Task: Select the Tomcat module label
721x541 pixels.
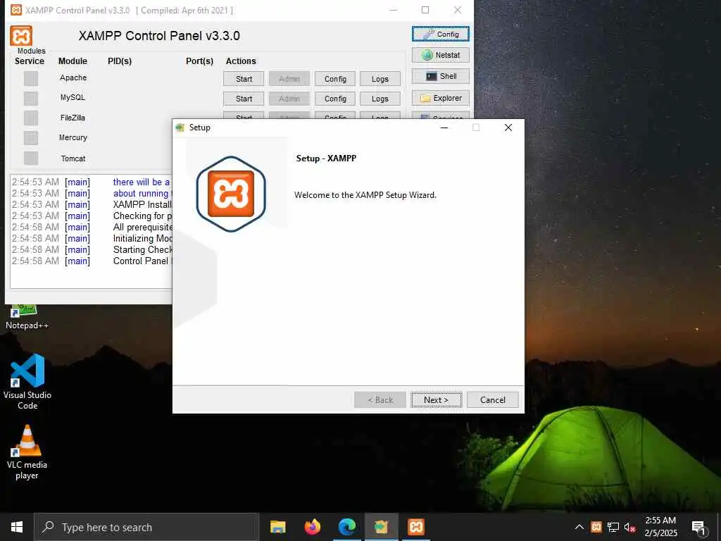Action: click(73, 158)
